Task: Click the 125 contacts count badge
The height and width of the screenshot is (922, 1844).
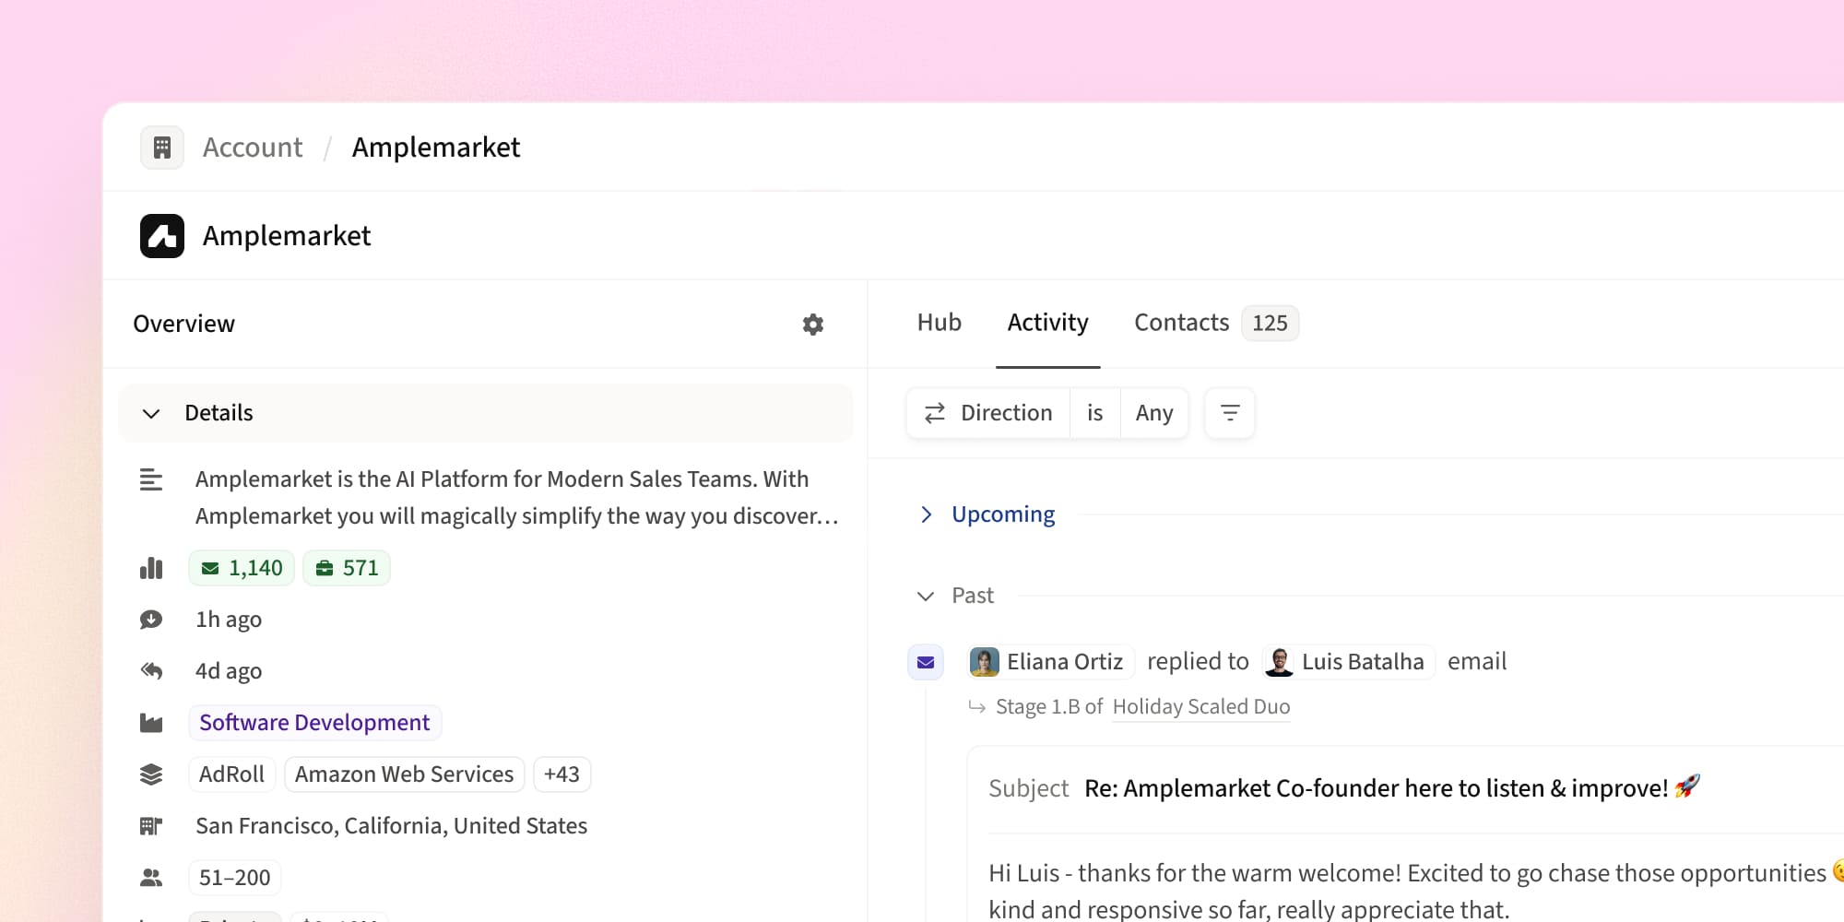Action: pos(1270,324)
